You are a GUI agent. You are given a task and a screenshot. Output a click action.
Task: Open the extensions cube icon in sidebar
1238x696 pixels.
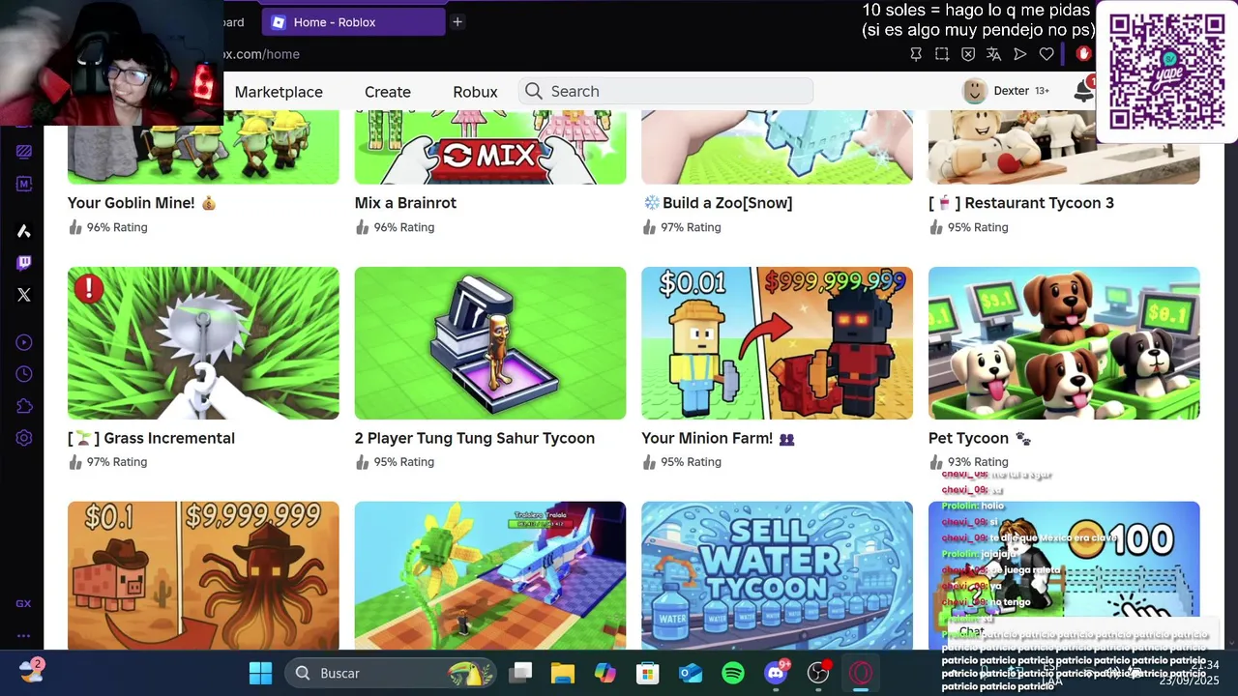pos(24,406)
